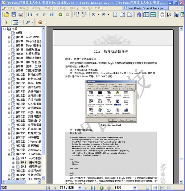185x191 pixels.
Task: Open the 编辑(E) menu
Action: (24, 8)
